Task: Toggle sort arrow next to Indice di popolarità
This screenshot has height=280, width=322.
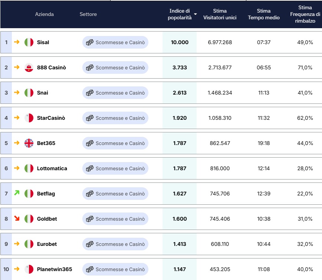Action: point(195,14)
